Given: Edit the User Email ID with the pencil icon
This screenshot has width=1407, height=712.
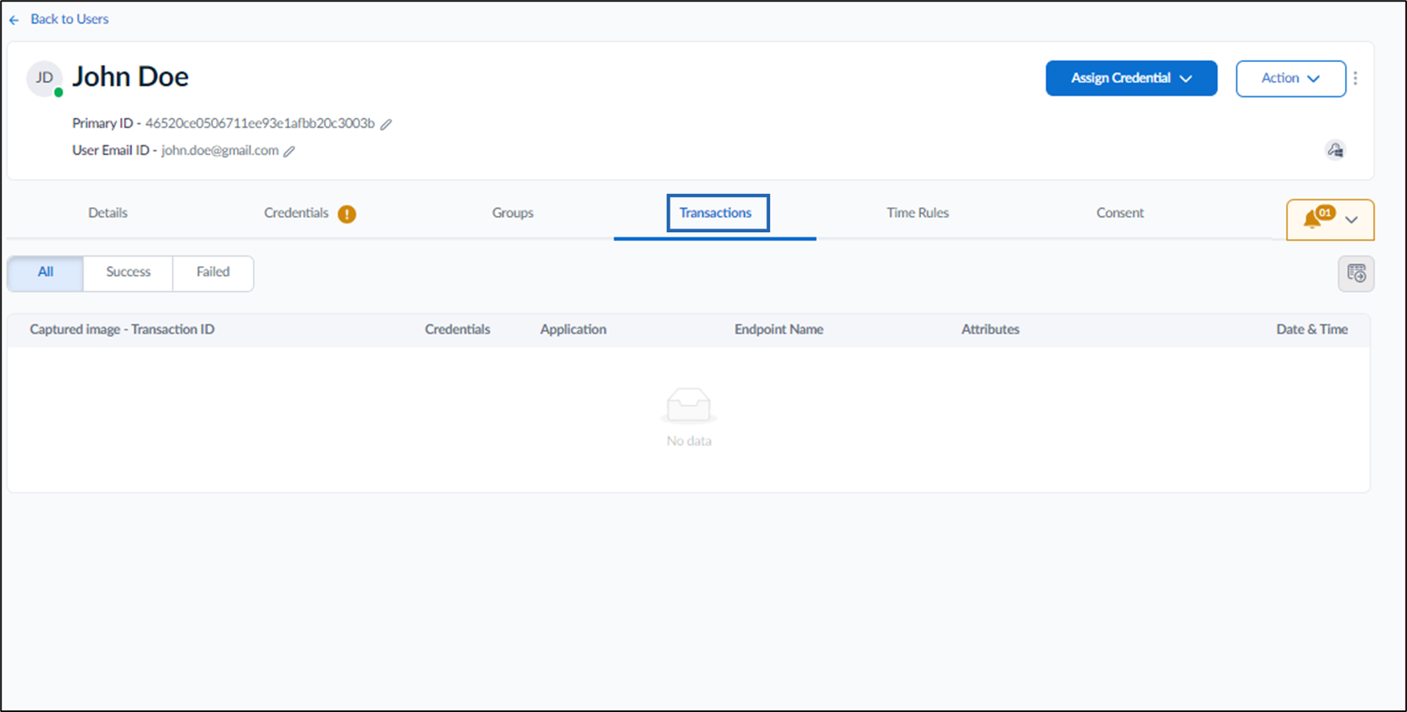Looking at the screenshot, I should [290, 151].
